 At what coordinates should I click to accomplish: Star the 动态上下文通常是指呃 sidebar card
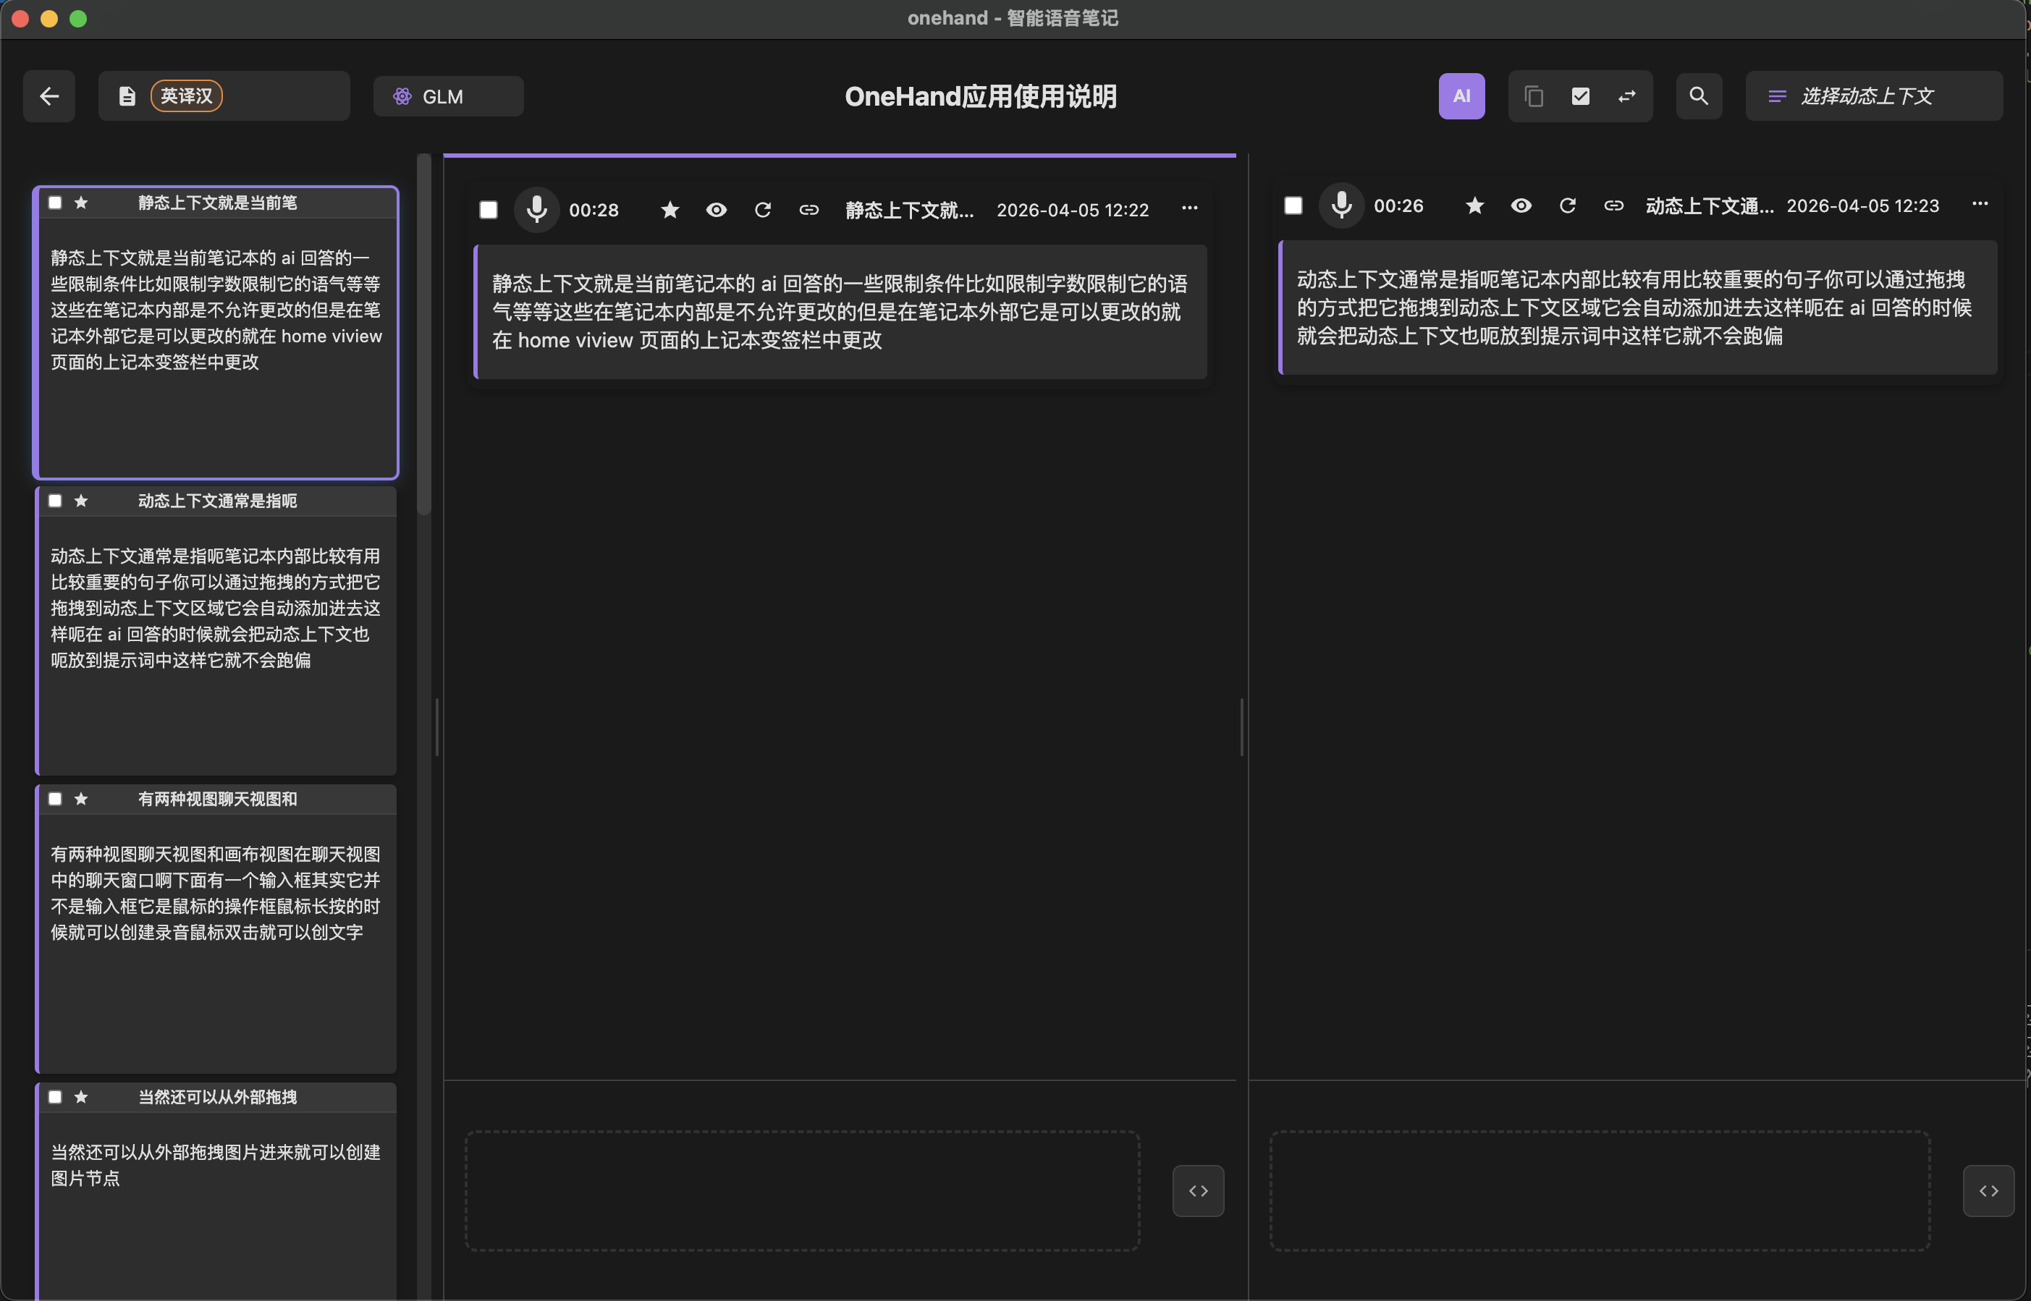[81, 501]
